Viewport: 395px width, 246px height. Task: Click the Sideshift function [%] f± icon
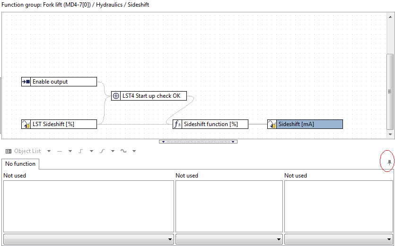point(177,124)
